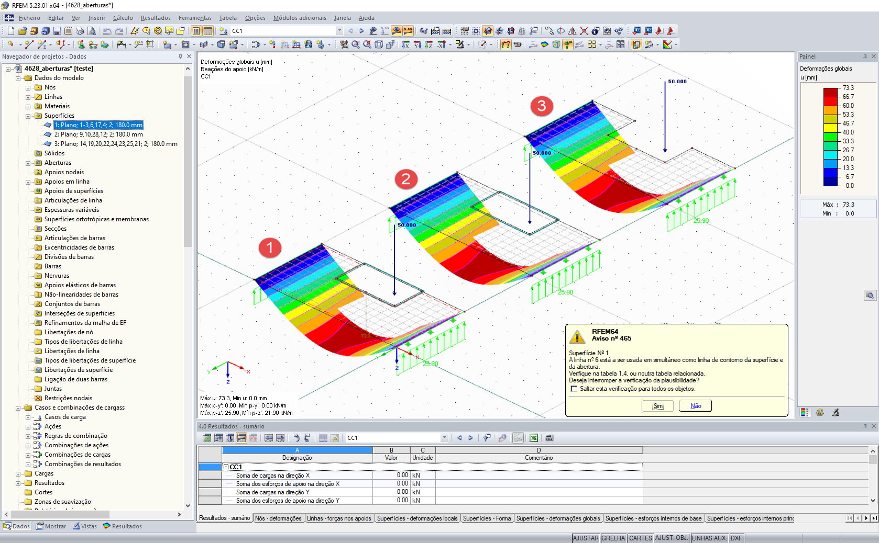879x543 pixels.
Task: Switch the navigator to the Mostrar tab
Action: tap(51, 526)
